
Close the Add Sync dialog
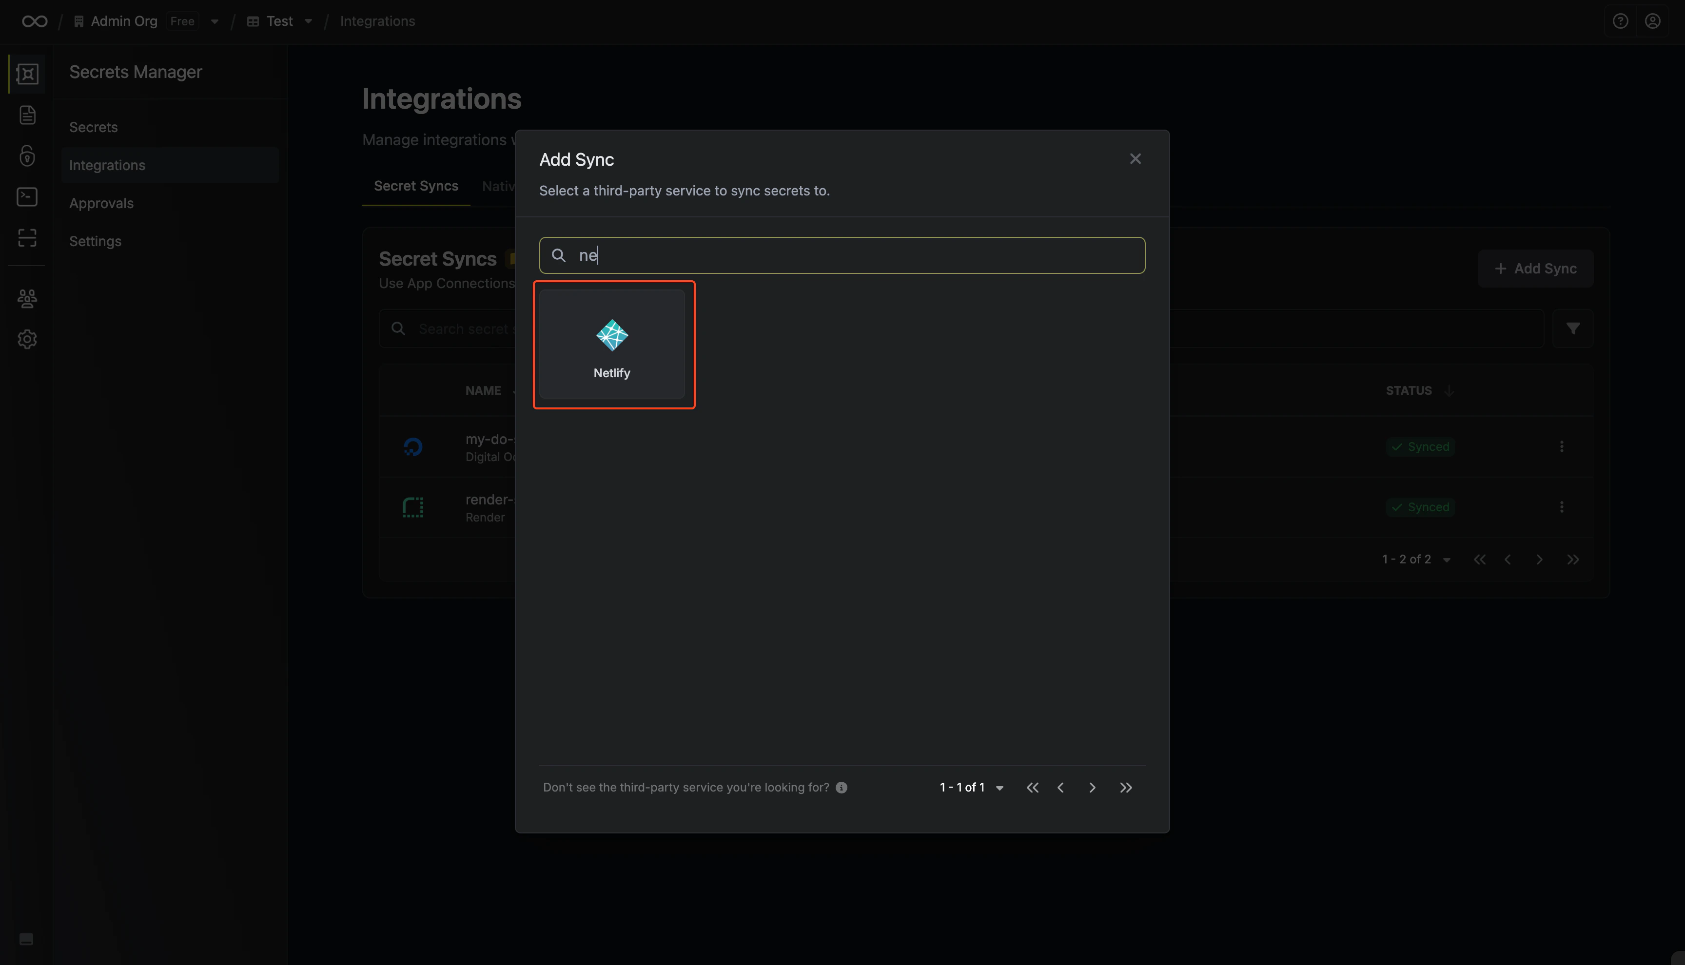pos(1135,159)
